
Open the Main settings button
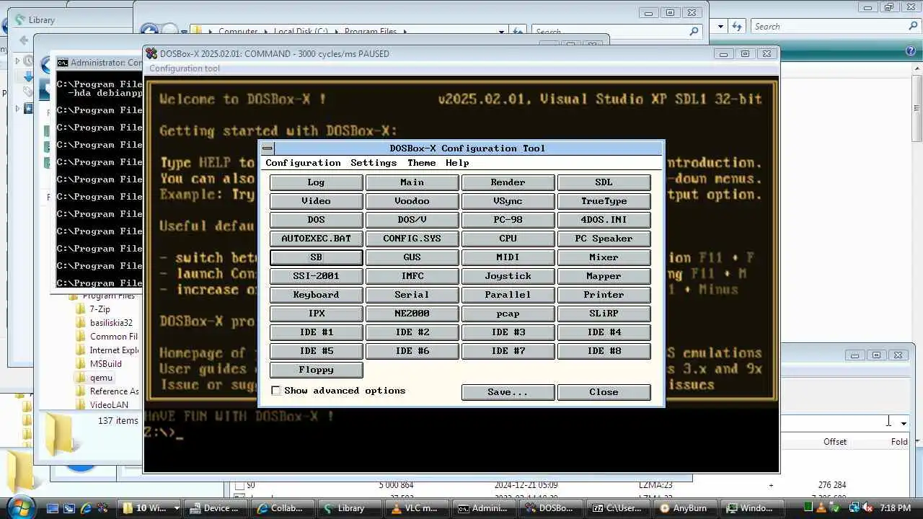point(412,182)
